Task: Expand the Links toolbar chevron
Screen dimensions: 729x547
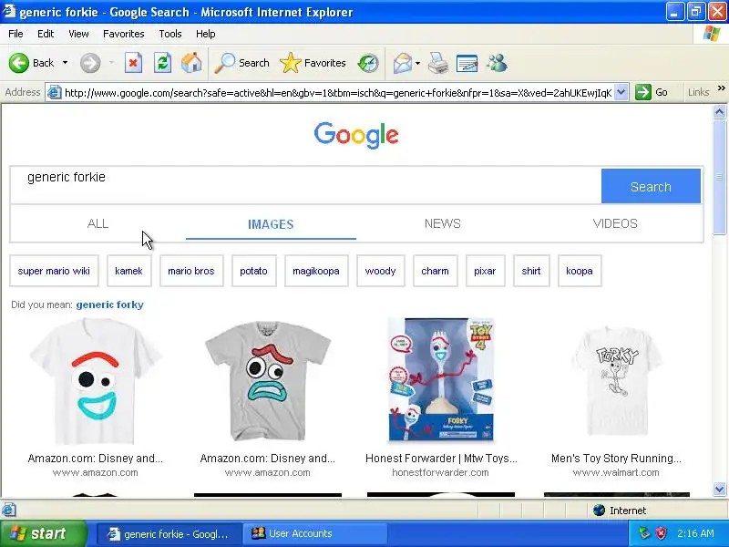Action: [721, 88]
